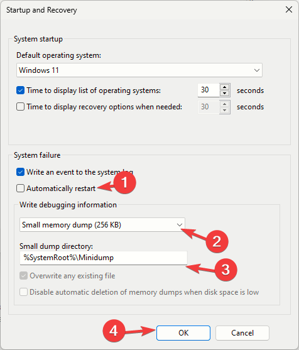The height and width of the screenshot is (350, 299).
Task: Decrease the operating systems list time spinner
Action: 225,94
